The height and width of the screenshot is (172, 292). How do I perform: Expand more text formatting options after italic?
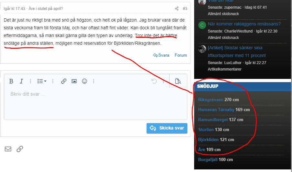31,81
